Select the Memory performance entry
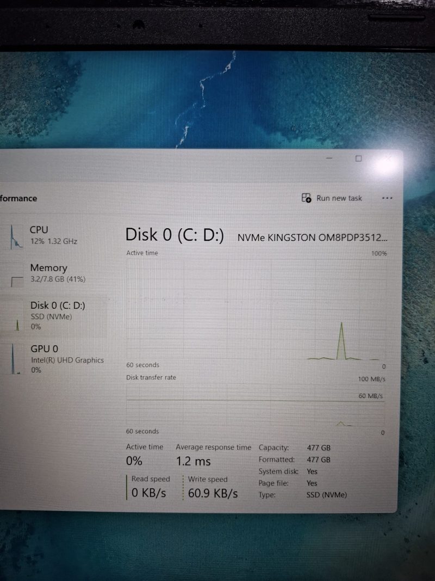This screenshot has height=581, width=435. (54, 273)
